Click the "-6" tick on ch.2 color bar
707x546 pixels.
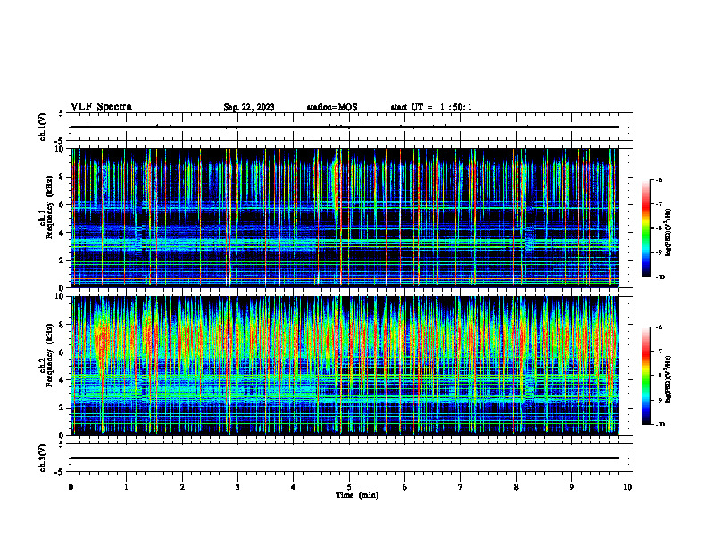pos(659,327)
